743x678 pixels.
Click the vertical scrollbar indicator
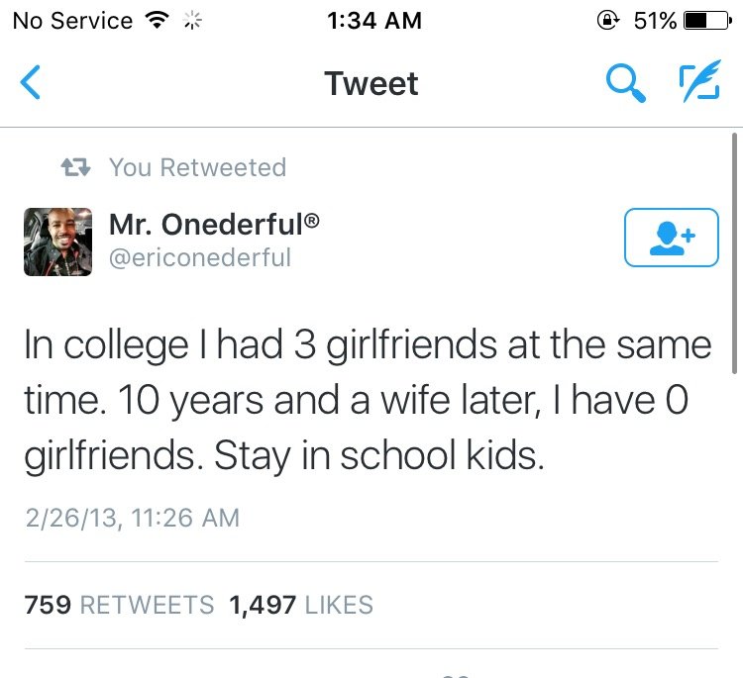(x=734, y=252)
